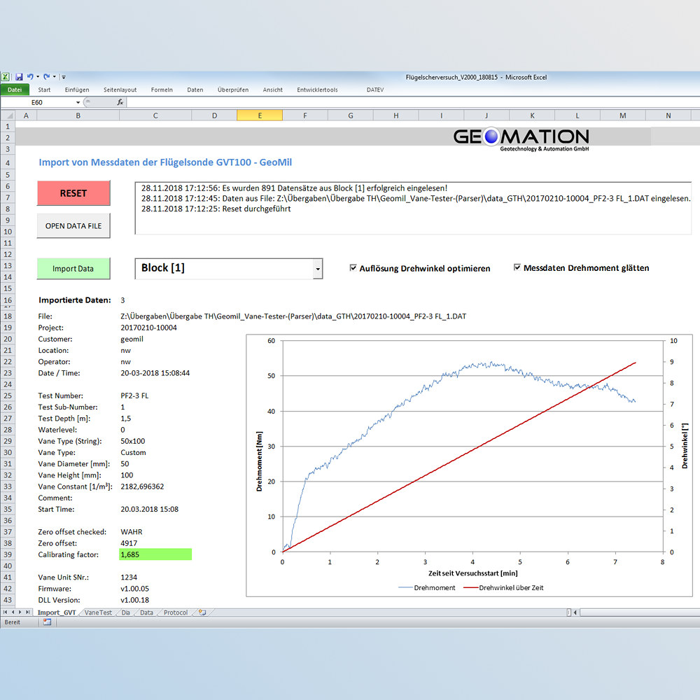
Task: Open the Datei file tab
Action: coord(15,90)
